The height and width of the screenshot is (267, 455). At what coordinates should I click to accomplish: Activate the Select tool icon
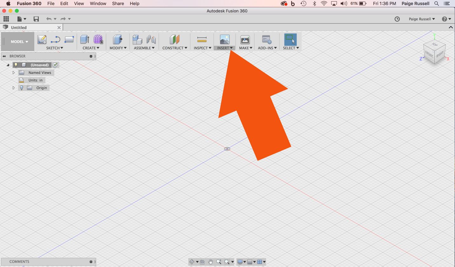290,40
